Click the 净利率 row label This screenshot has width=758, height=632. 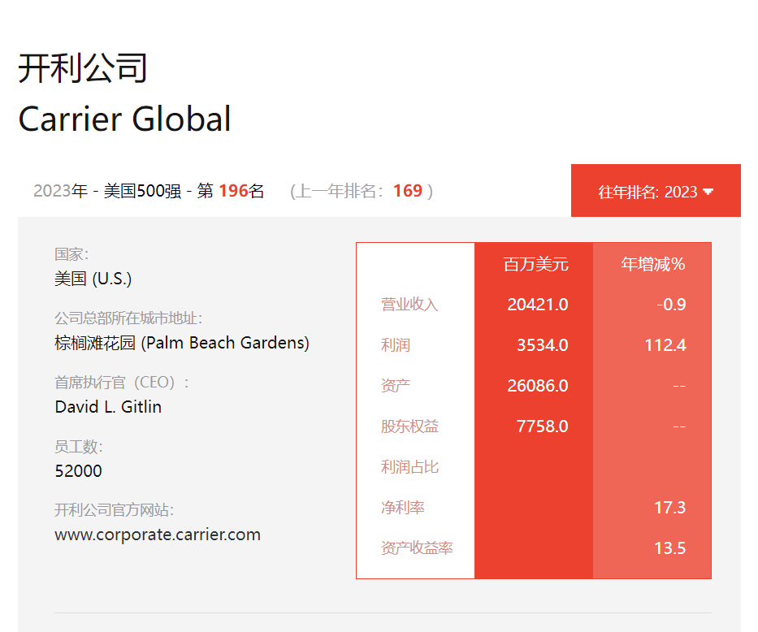(403, 508)
